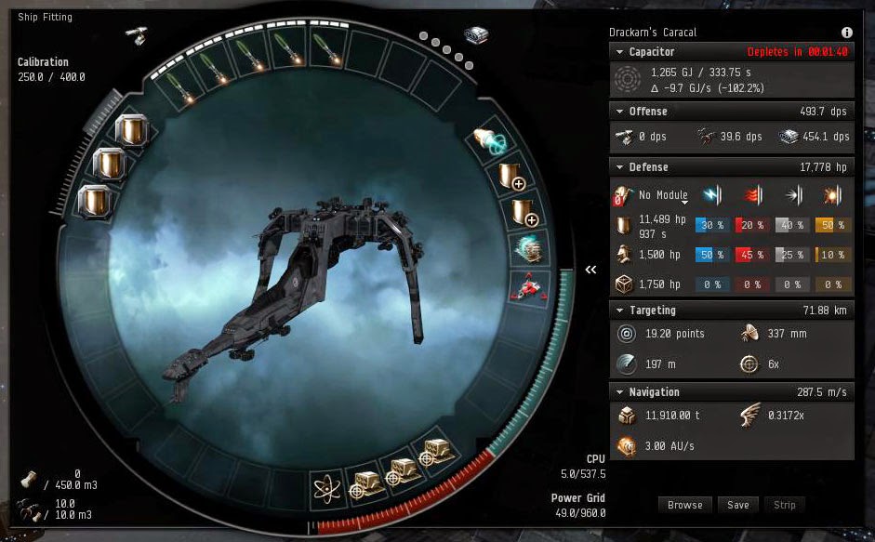Select the propulsion module in the top mid slot
875x542 pixels.
[x=489, y=140]
